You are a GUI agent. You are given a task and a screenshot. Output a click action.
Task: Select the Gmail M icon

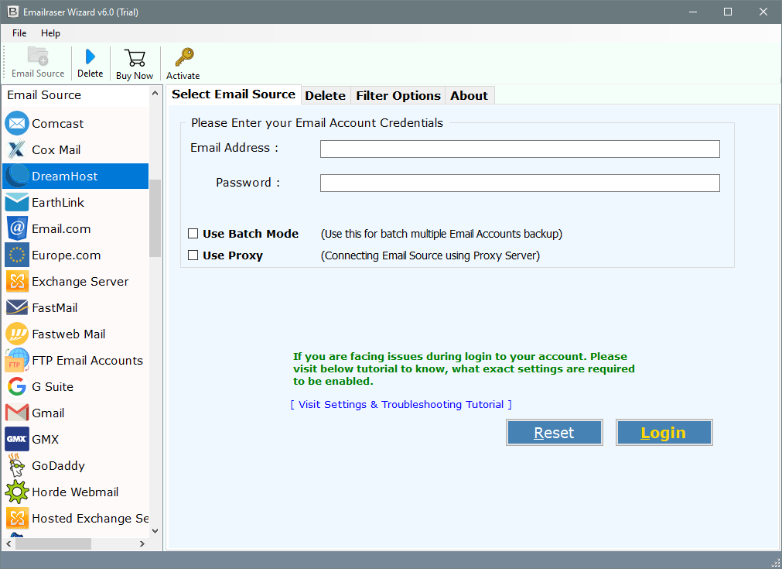pyautogui.click(x=17, y=413)
